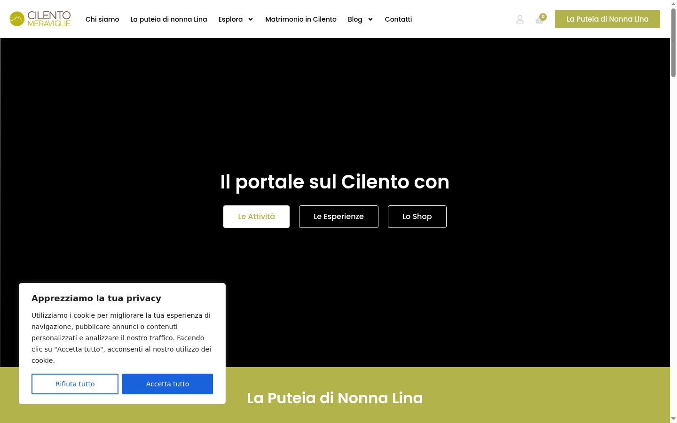Viewport: 677px width, 423px height.
Task: Expand the Esplora dropdown arrow
Action: click(251, 19)
